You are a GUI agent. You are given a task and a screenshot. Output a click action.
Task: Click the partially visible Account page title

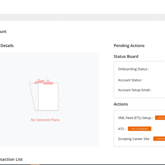coord(3,32)
